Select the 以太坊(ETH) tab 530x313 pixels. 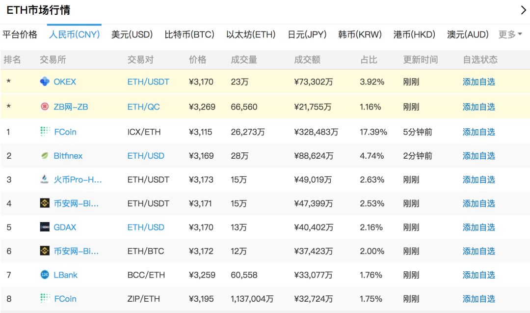pos(251,34)
